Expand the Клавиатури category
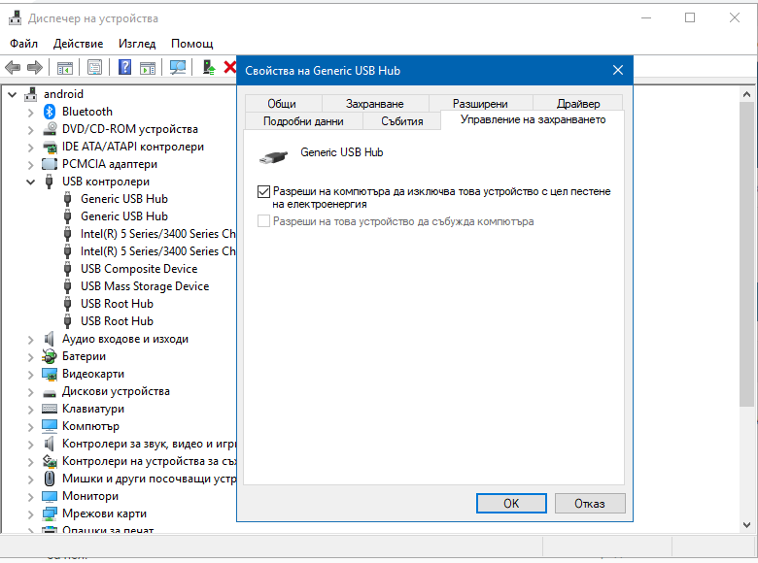Screen dimensions: 758x563 pyautogui.click(x=31, y=410)
